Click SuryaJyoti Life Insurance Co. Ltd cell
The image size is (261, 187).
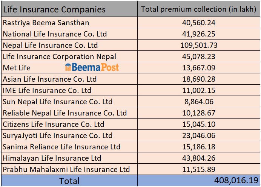pos(58,135)
